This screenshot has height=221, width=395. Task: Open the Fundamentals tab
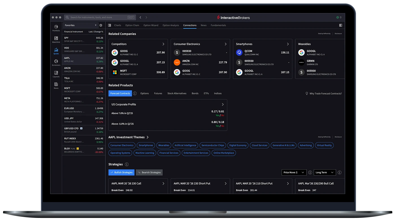coord(218,25)
